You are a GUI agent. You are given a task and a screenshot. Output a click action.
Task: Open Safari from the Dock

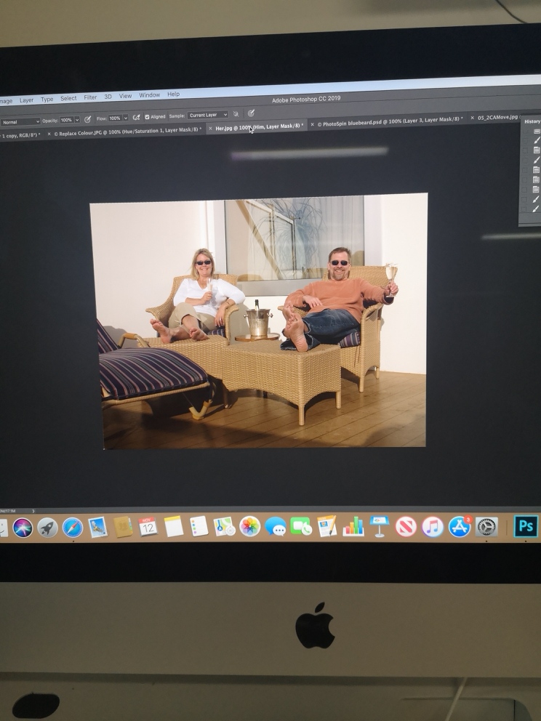pos(72,527)
